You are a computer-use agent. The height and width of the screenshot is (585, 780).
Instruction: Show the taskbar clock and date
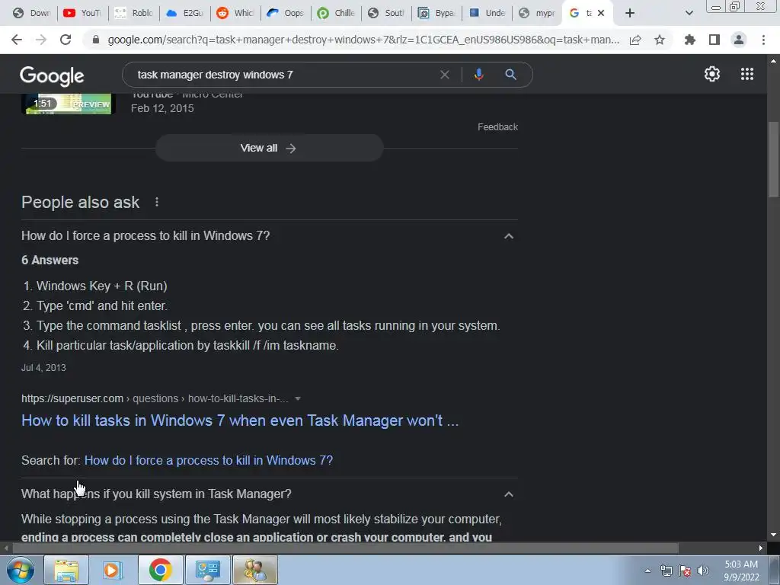coord(741,571)
